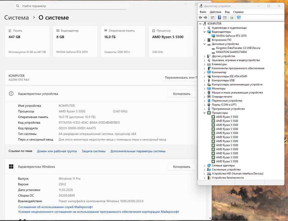288x221 pixels.
Task: Click the scan for hardware changes icon
Action: [x=239, y=18]
